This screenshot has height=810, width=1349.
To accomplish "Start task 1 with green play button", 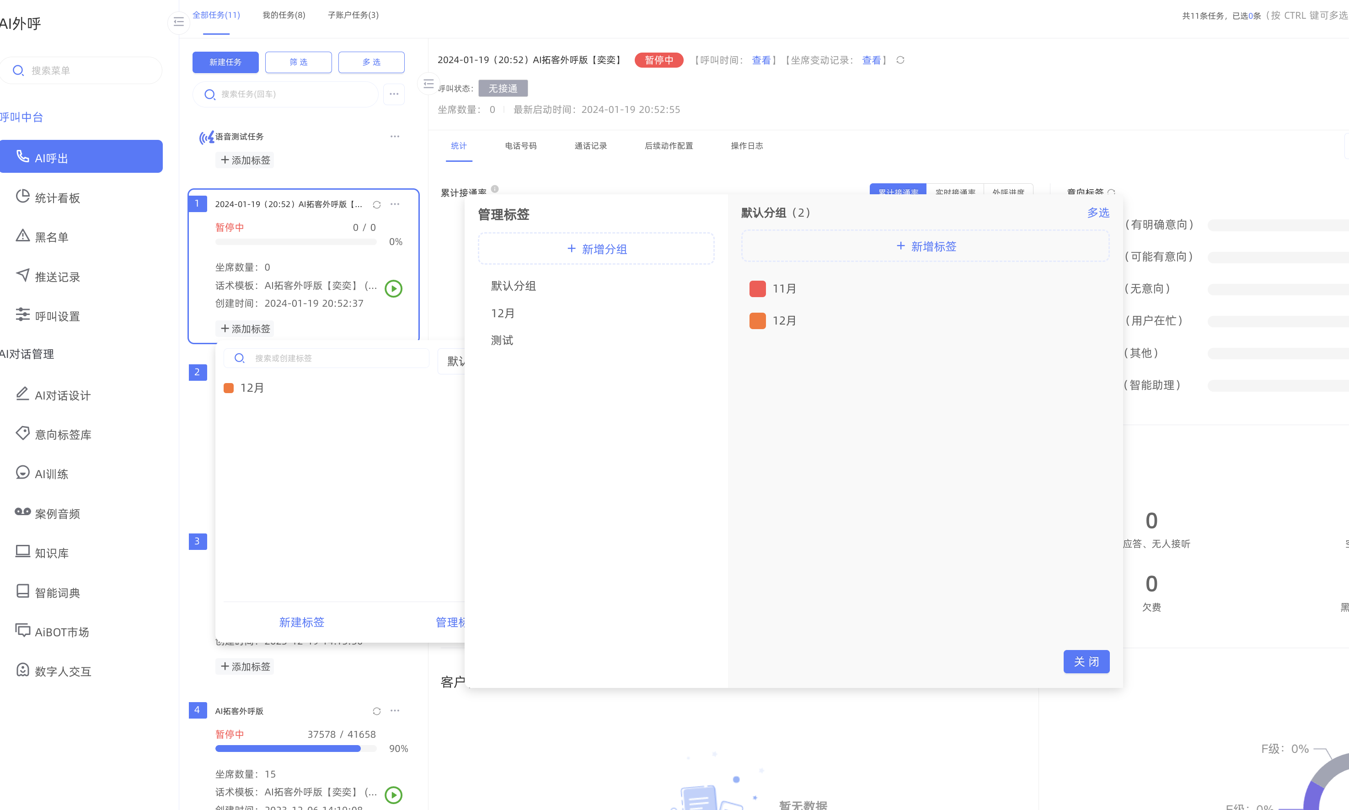I will (394, 288).
